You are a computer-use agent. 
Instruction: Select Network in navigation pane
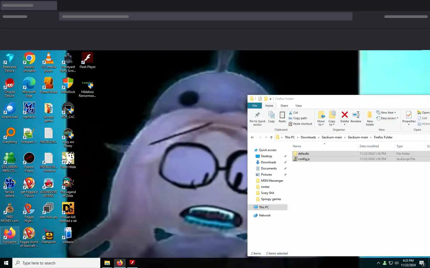[265, 215]
